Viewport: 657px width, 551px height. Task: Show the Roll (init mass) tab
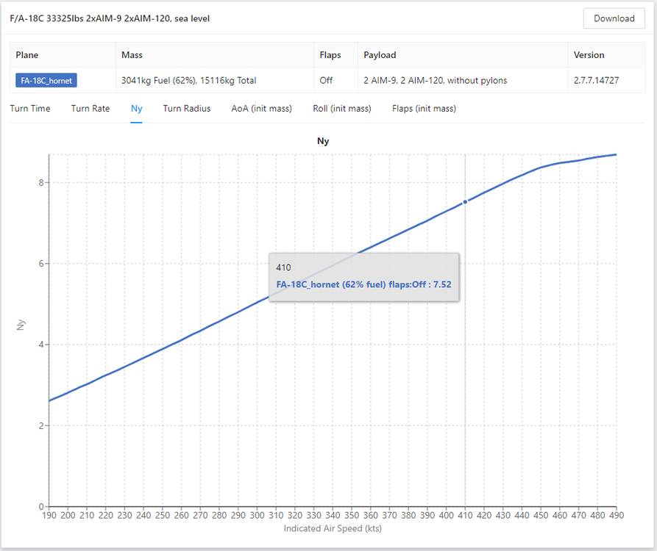pyautogui.click(x=342, y=109)
